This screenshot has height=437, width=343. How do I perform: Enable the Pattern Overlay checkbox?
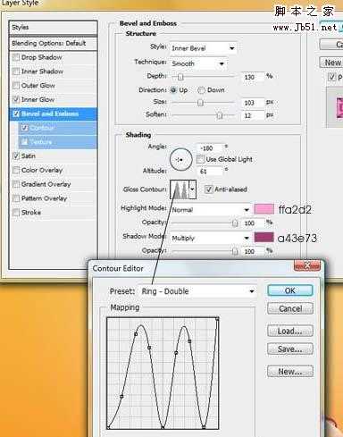16,198
